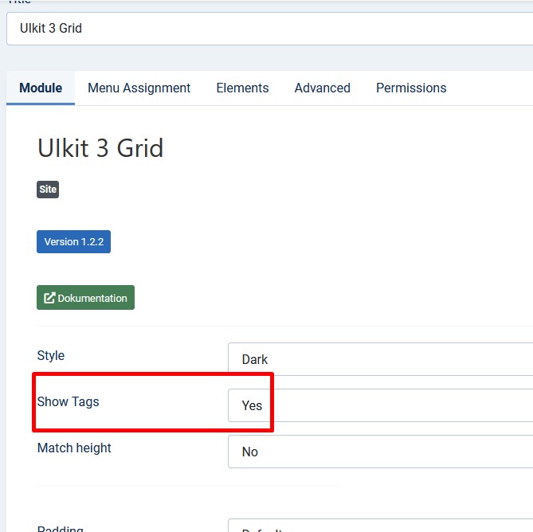Click the Title input field containing UIkit 3 Grid
Viewport: 533px width, 532px height.
coord(269,29)
